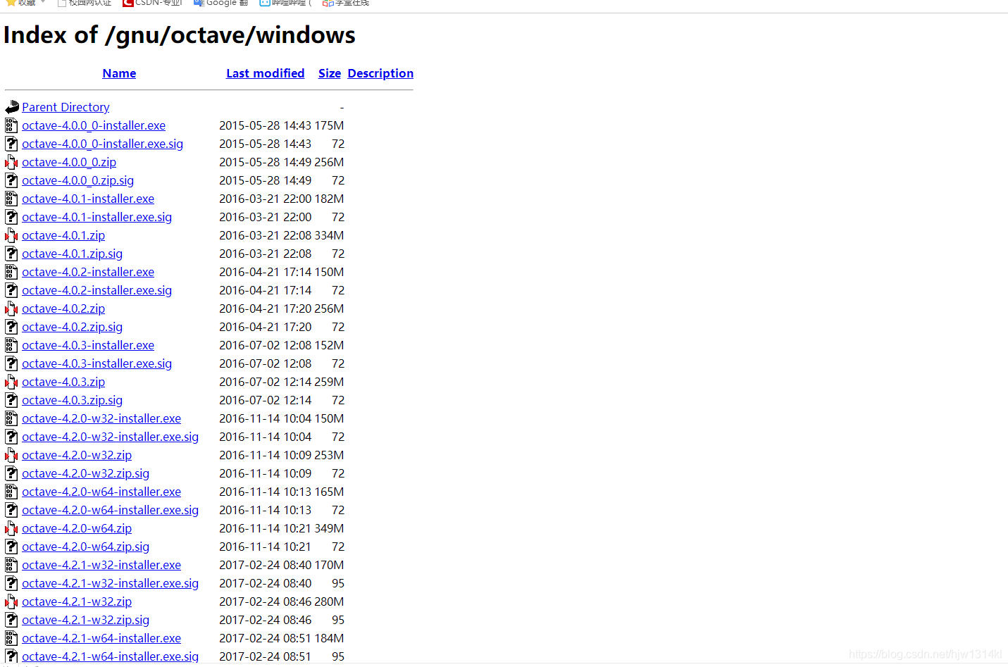Image resolution: width=1008 pixels, height=667 pixels.
Task: Click the binary icon beside octave-4.0.0_0-installer.exe
Action: (11, 125)
